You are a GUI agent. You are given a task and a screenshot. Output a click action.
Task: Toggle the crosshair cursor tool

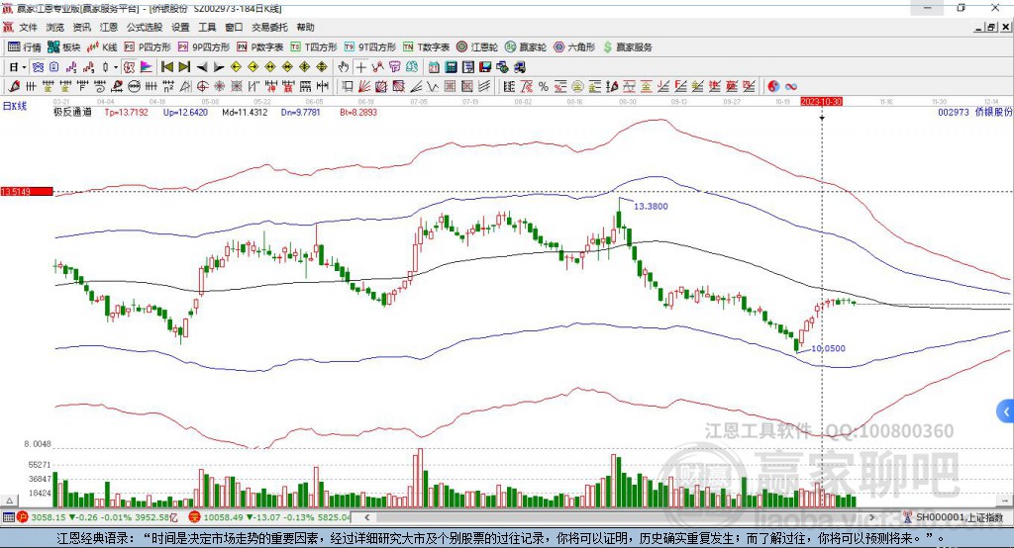point(360,67)
